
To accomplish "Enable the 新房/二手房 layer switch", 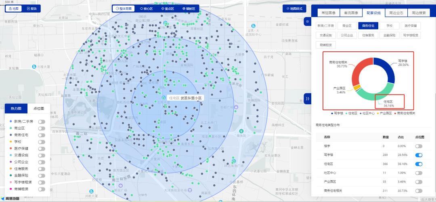I will (42, 122).
